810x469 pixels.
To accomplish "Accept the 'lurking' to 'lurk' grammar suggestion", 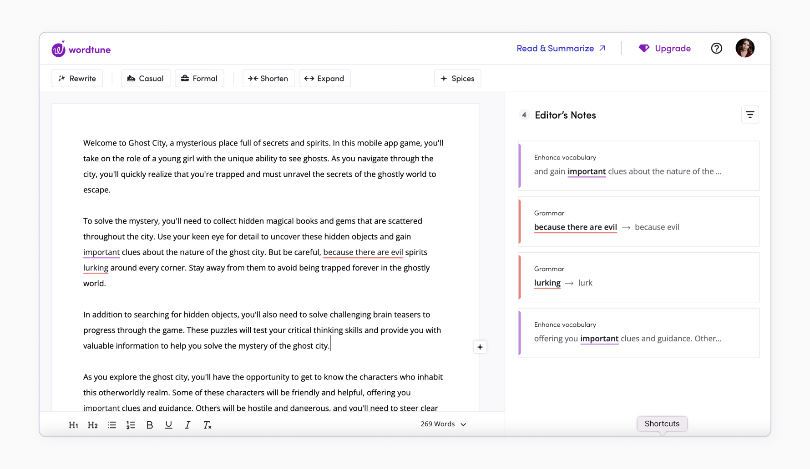I will click(x=585, y=283).
